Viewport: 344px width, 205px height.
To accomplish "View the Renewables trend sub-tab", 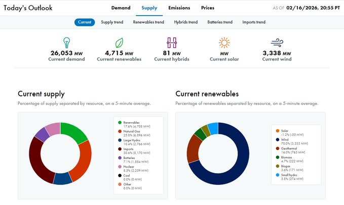I will [x=148, y=22].
